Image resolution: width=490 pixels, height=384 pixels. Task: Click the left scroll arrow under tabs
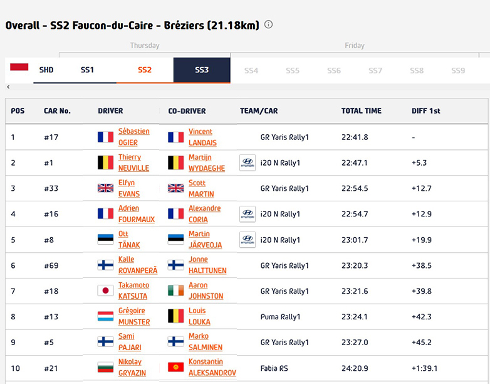click(x=8, y=87)
